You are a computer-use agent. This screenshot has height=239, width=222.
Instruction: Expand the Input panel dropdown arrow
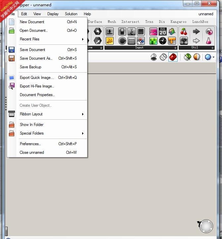175,48
